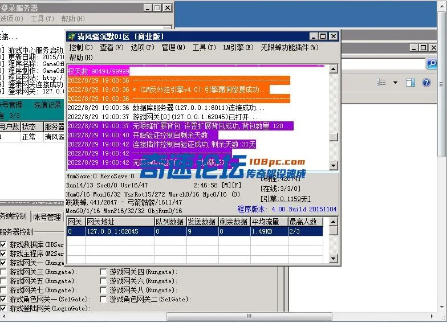Switch to the 帐号管理 tab in the control panel
This screenshot has width=447, height=323.
coord(47,217)
